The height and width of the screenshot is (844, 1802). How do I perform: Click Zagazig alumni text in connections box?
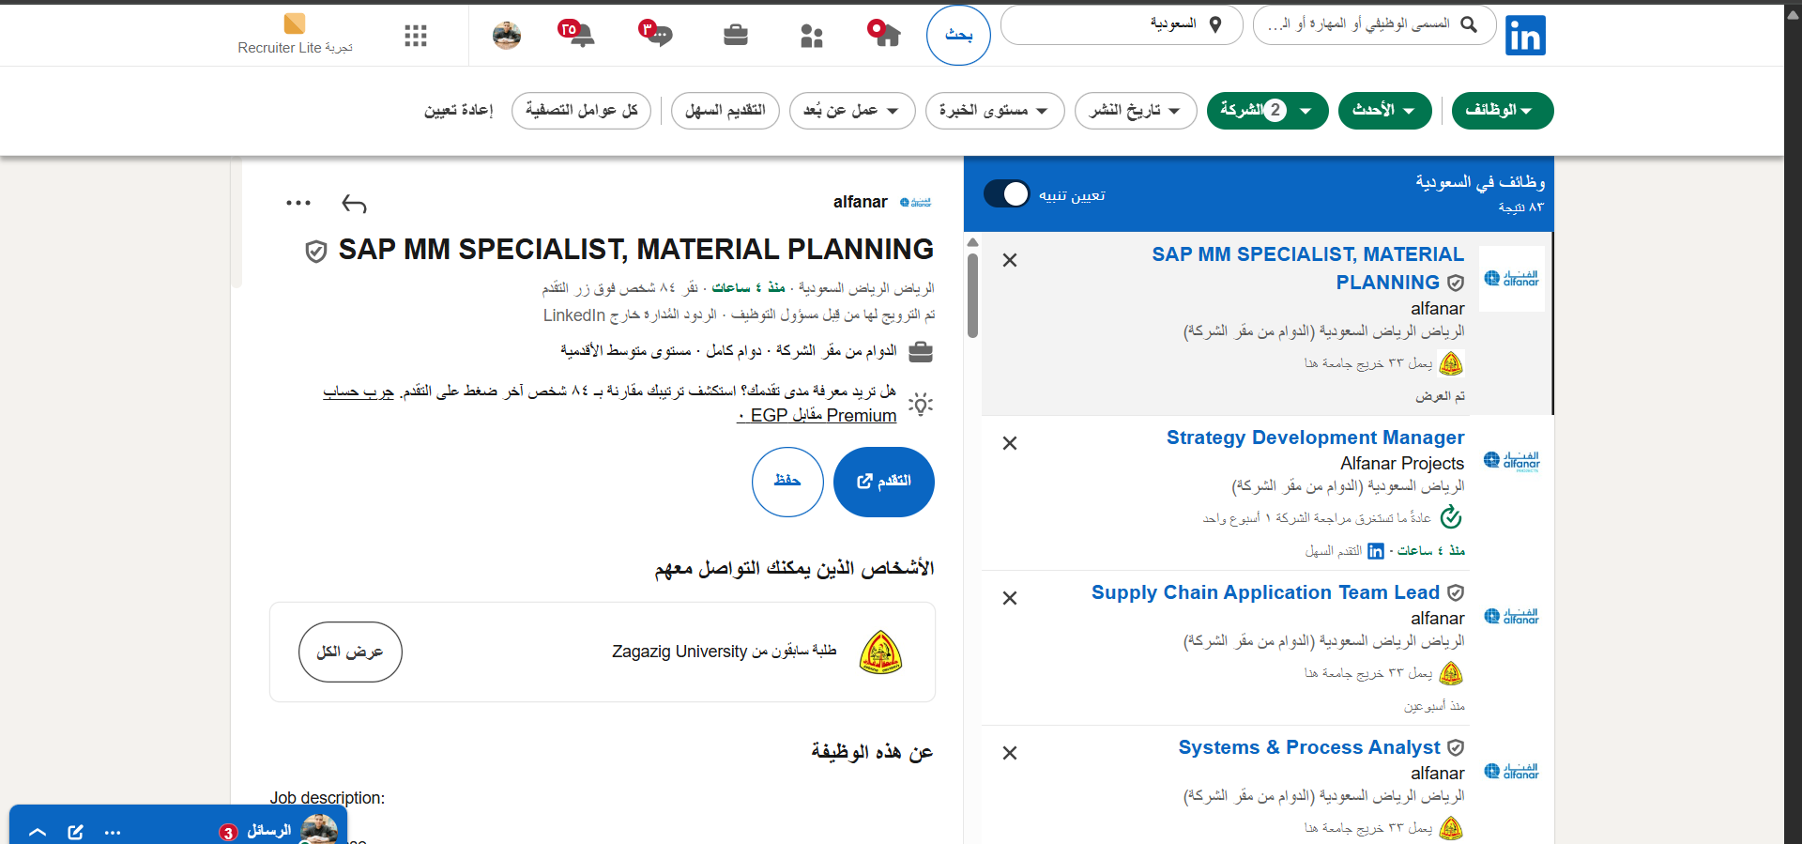coord(724,652)
